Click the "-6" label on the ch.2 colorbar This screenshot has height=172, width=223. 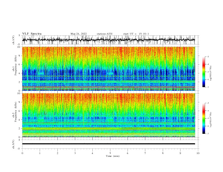pyautogui.click(x=208, y=126)
